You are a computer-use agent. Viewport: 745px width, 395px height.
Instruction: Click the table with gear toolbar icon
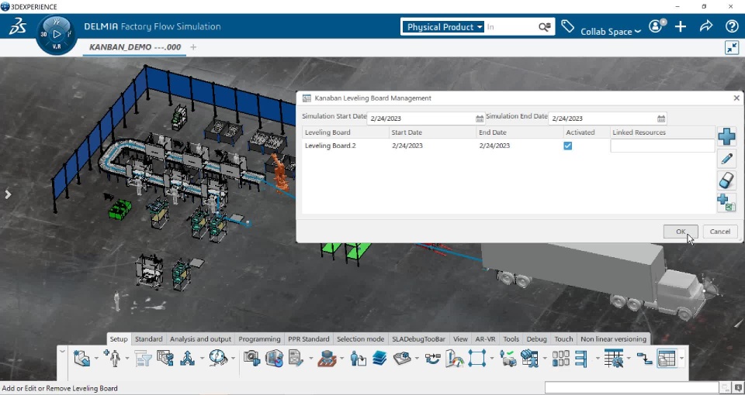(x=613, y=358)
